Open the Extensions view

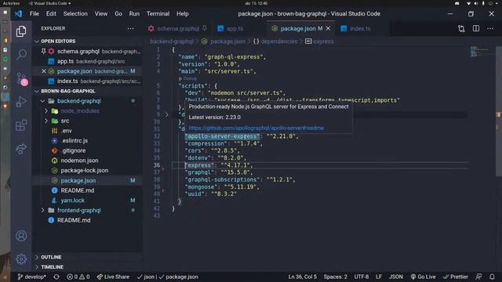coord(21,125)
